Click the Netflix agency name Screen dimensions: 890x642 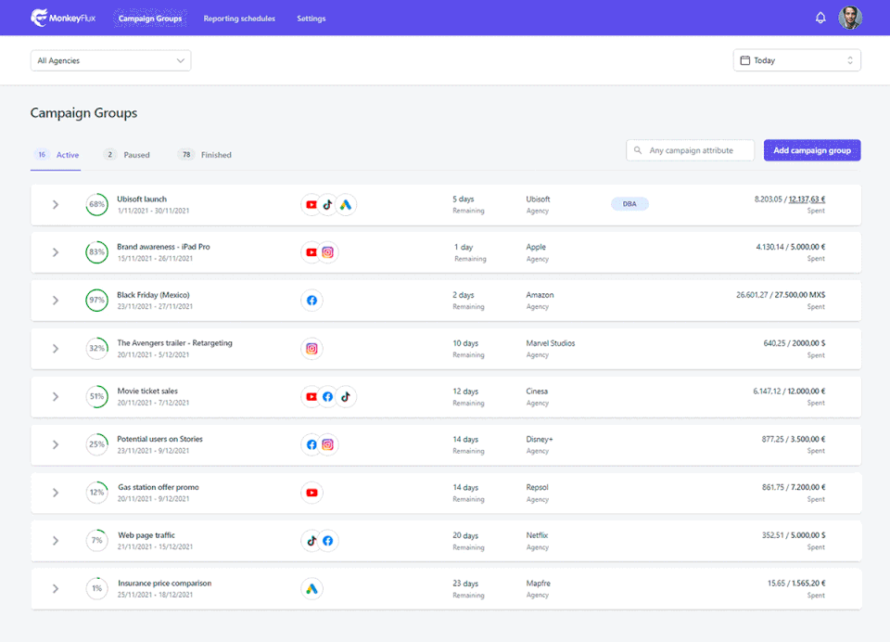pyautogui.click(x=537, y=535)
